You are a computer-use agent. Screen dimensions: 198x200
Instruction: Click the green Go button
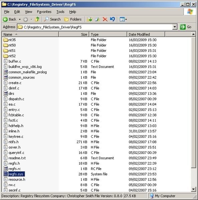186,27
